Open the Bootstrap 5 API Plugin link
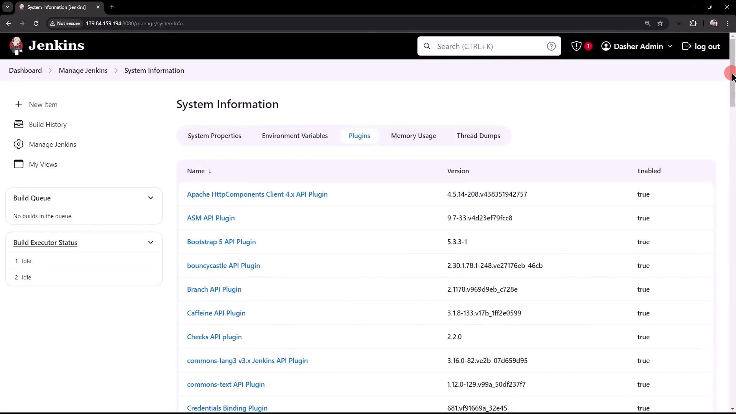The height and width of the screenshot is (414, 736). (221, 242)
